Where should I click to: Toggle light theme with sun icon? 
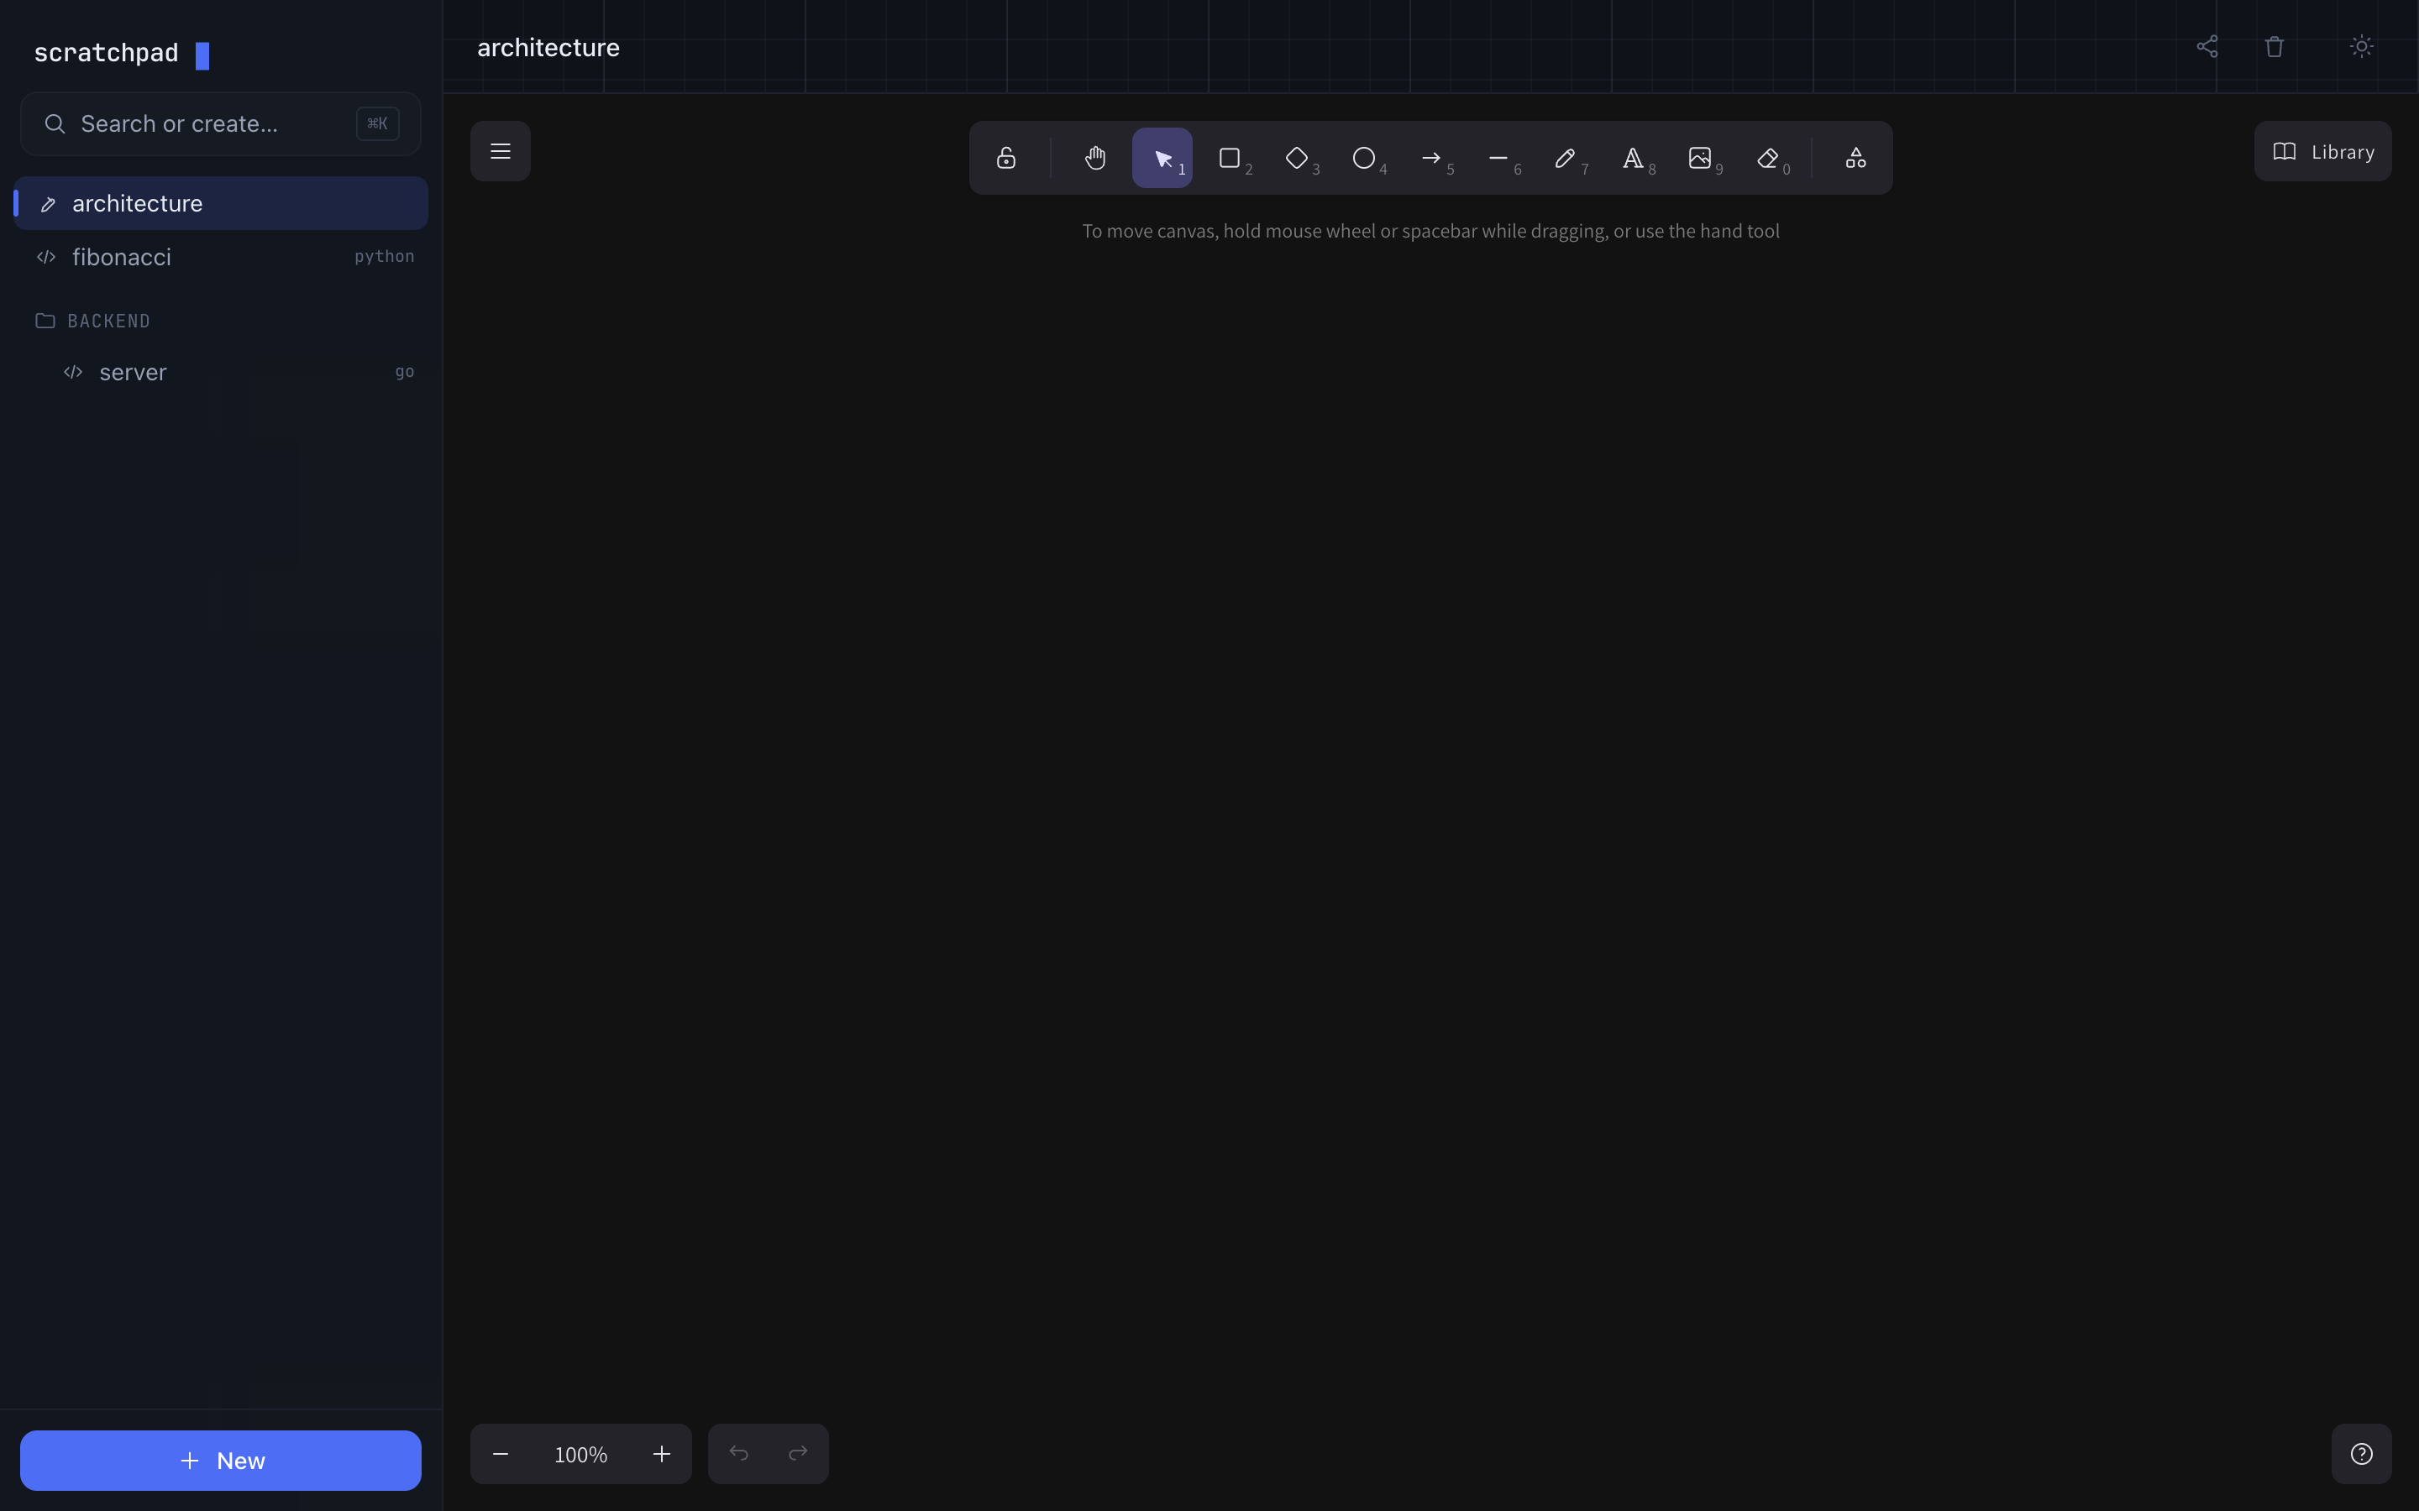tap(2361, 46)
